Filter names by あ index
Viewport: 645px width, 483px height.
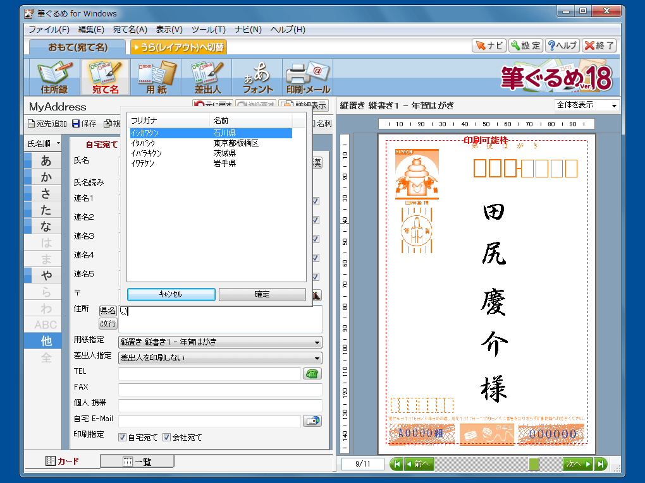coord(43,160)
